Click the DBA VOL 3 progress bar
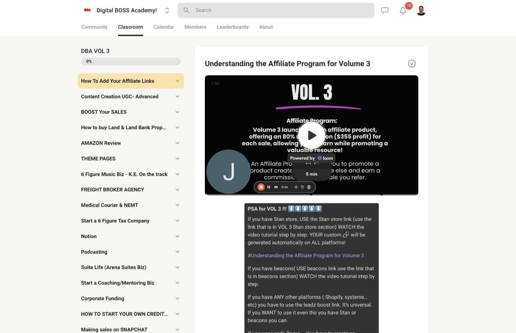 click(x=131, y=61)
